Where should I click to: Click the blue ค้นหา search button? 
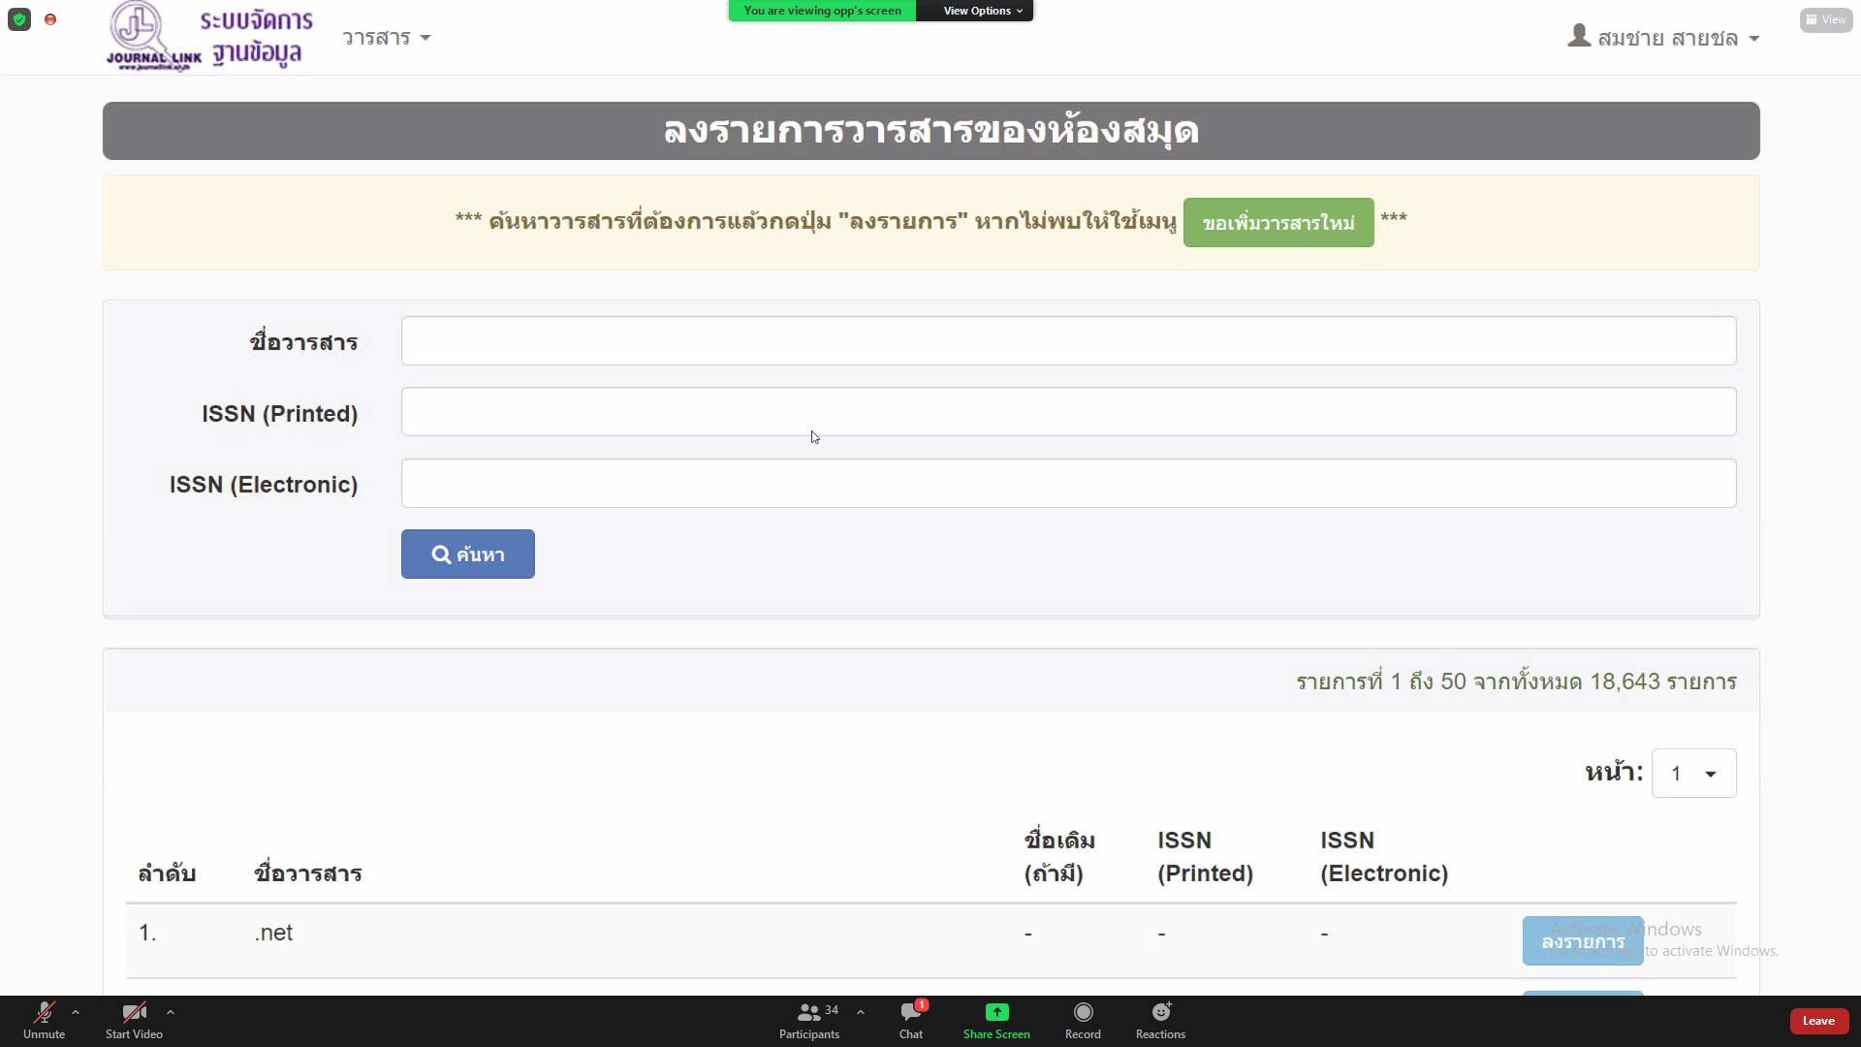click(467, 555)
